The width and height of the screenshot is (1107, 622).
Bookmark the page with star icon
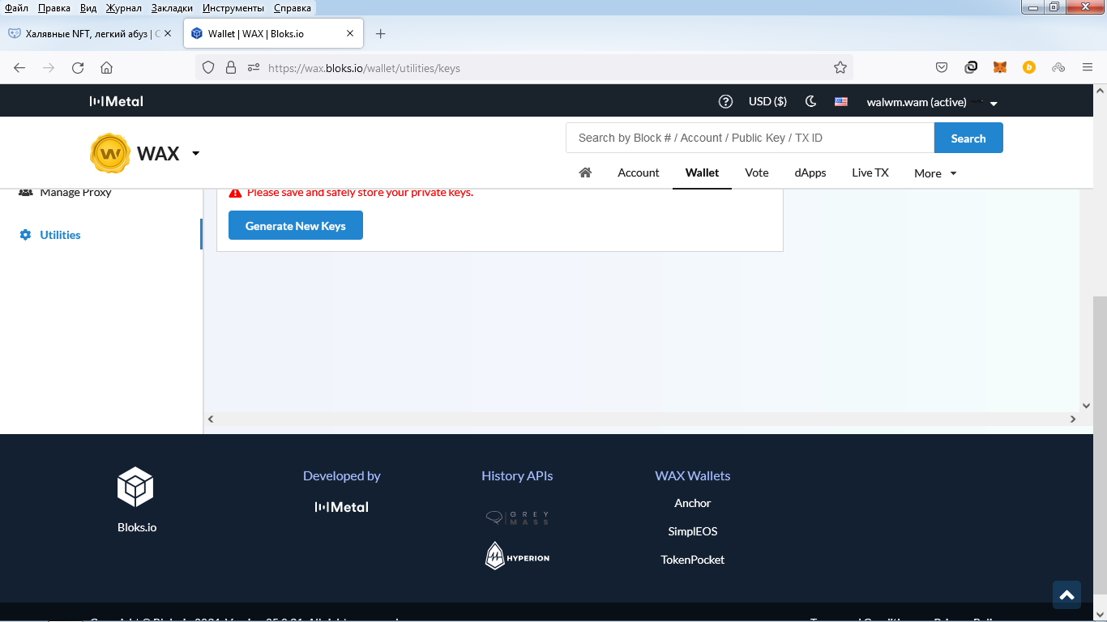(x=840, y=68)
